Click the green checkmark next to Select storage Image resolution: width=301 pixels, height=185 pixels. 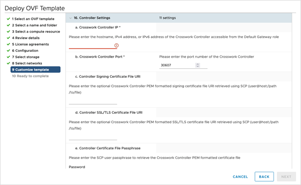pyautogui.click(x=8, y=57)
